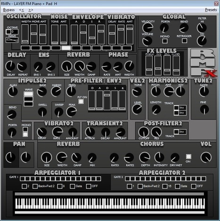The width and height of the screenshot is (220, 221).
Task: Adjust the Vibrato Rate slider
Action: point(121,34)
